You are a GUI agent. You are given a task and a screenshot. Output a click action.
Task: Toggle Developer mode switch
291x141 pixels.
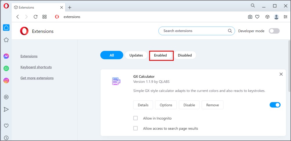point(274,31)
